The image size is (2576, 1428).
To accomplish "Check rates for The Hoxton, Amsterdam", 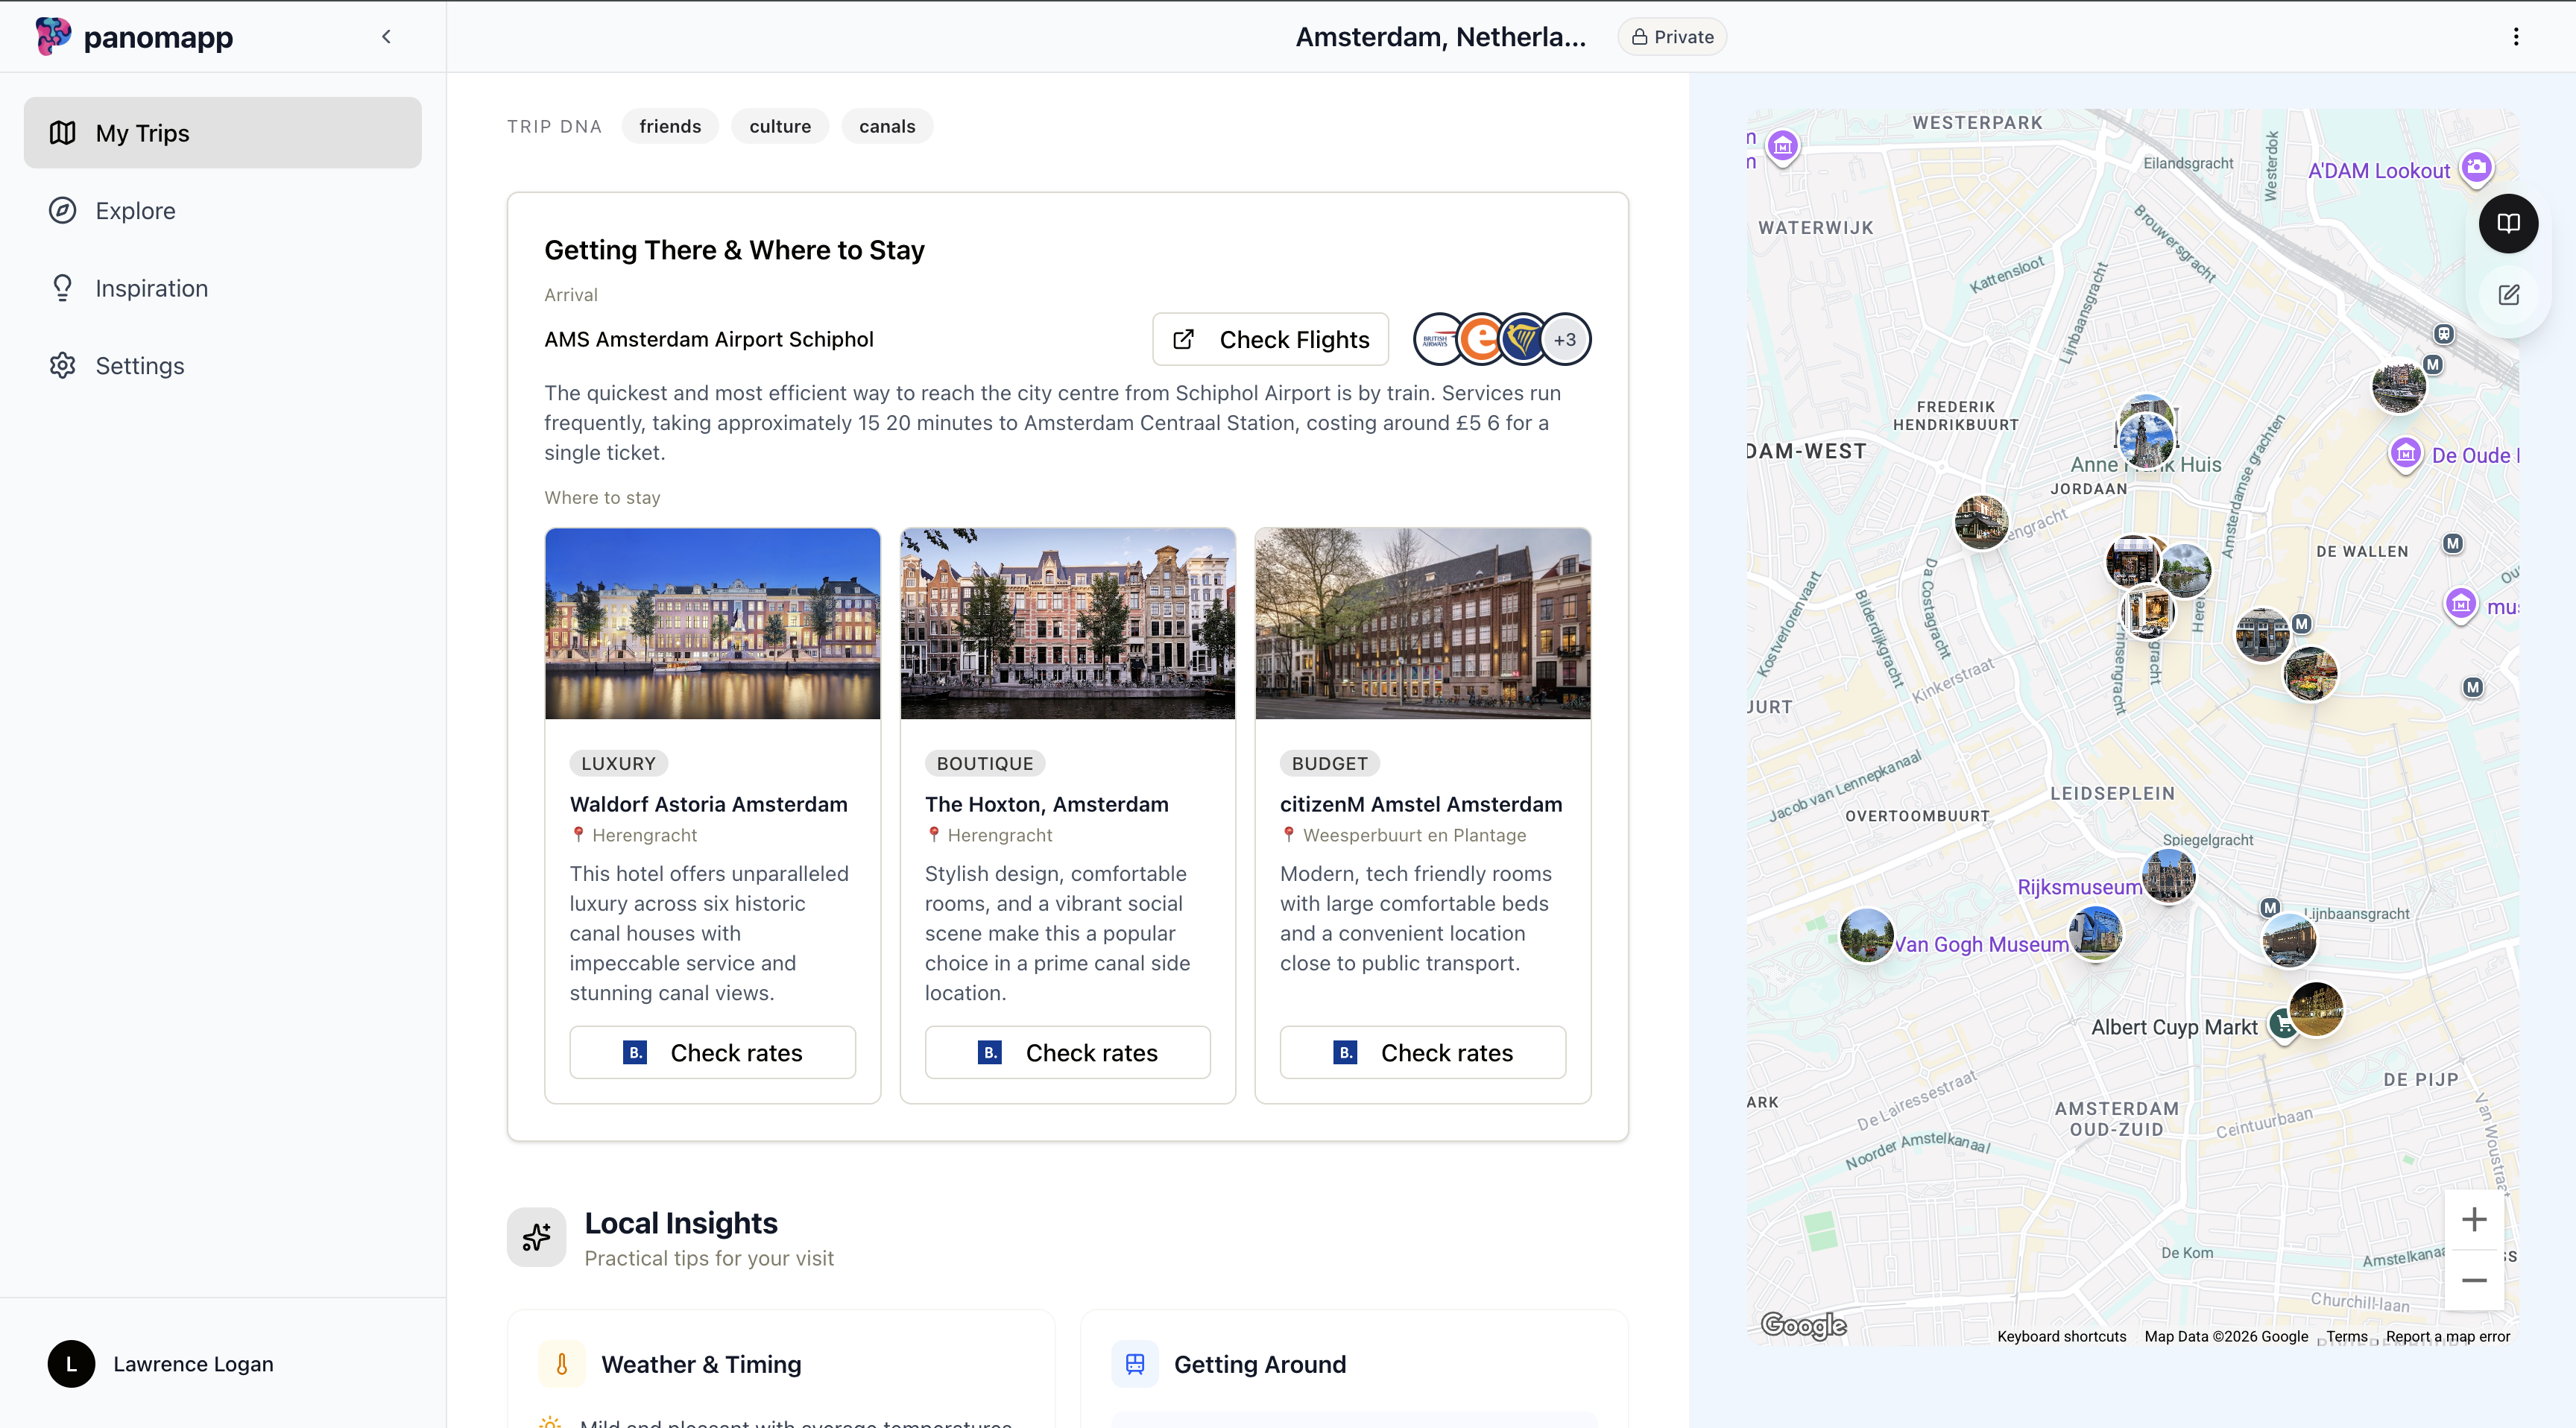I will coord(1067,1052).
